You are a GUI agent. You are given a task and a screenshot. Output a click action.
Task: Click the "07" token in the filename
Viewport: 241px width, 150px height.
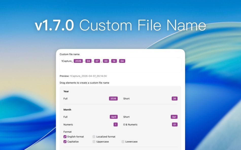(x=97, y=61)
